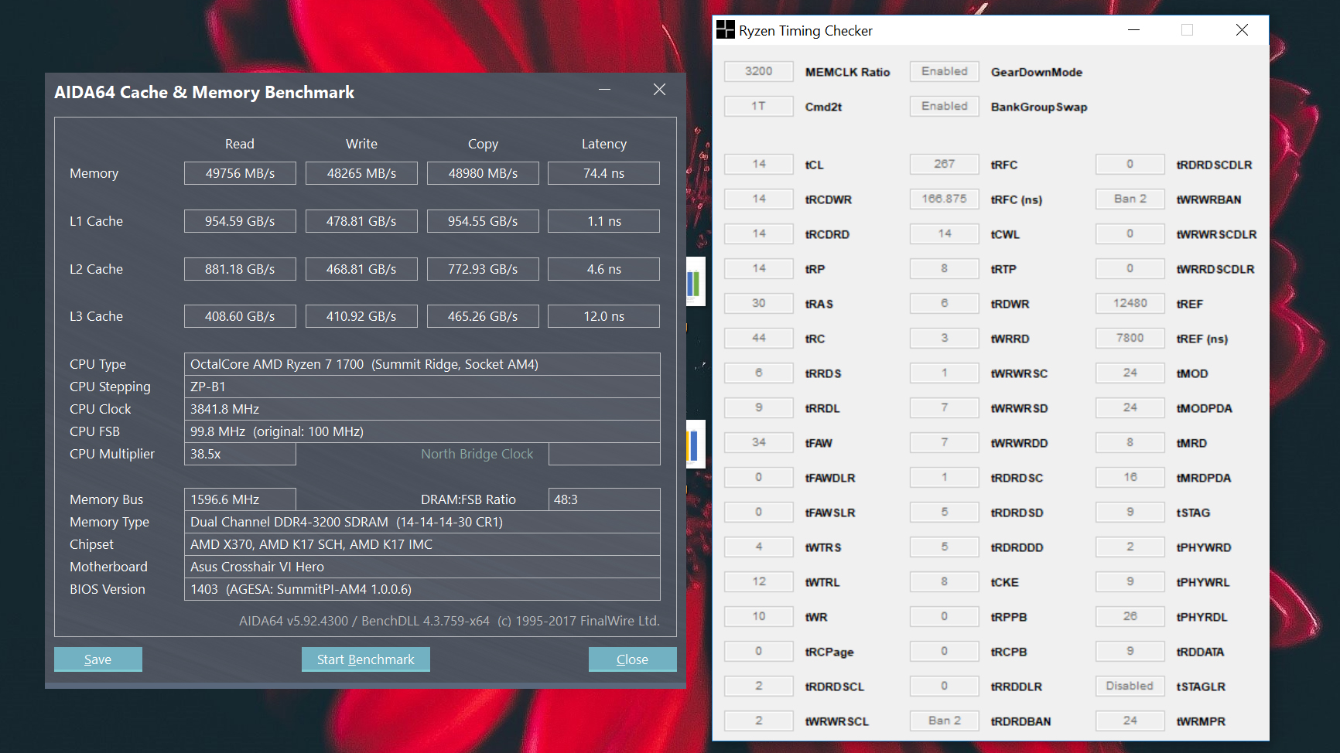Click the tFAW value box showing 34
The width and height of the screenshot is (1340, 753).
[x=759, y=442]
